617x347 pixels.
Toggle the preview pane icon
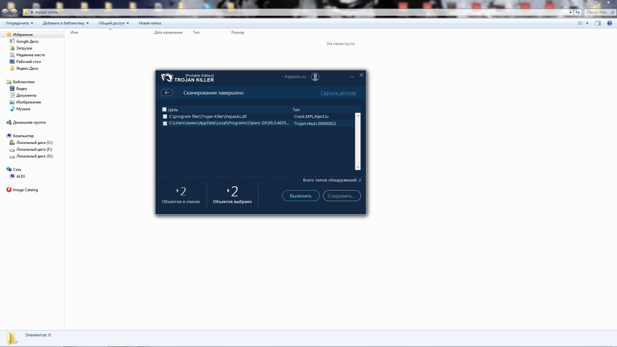tap(598, 23)
